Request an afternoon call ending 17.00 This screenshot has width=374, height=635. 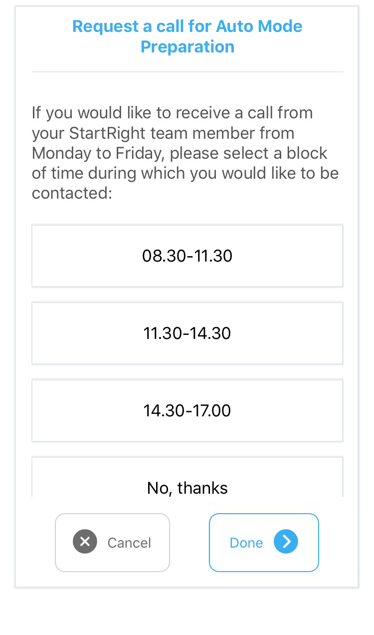[187, 410]
